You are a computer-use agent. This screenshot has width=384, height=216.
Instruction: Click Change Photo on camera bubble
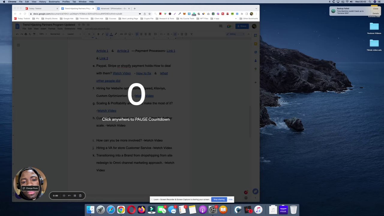(x=30, y=188)
